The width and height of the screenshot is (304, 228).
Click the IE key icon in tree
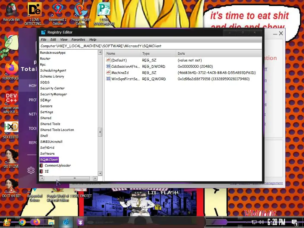point(41,171)
